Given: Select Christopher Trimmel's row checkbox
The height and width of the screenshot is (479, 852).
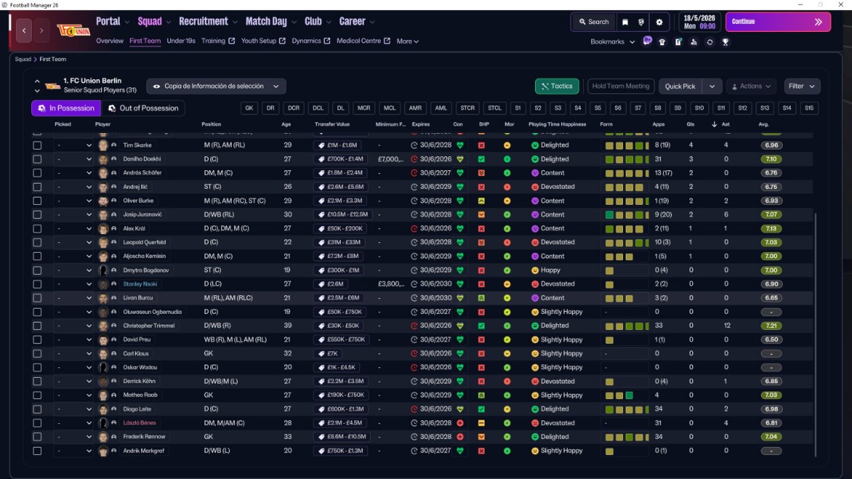Looking at the screenshot, I should [37, 326].
